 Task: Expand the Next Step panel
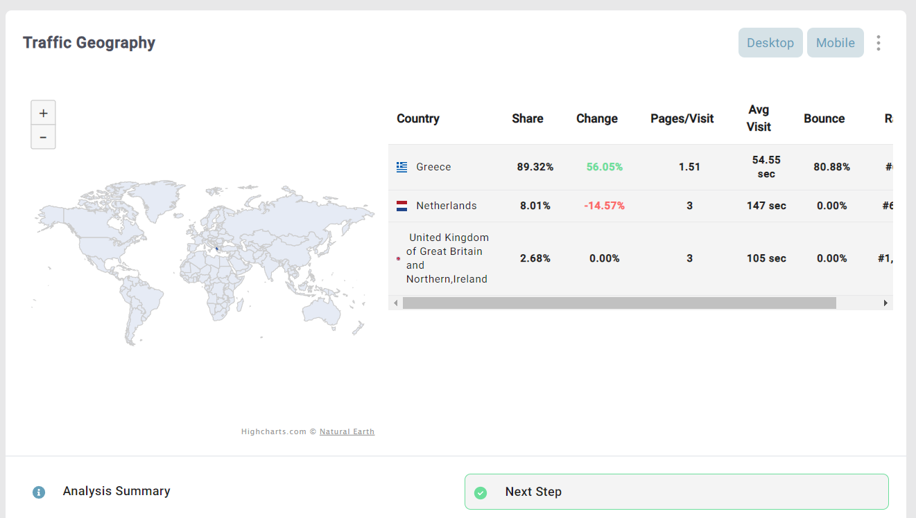click(676, 492)
